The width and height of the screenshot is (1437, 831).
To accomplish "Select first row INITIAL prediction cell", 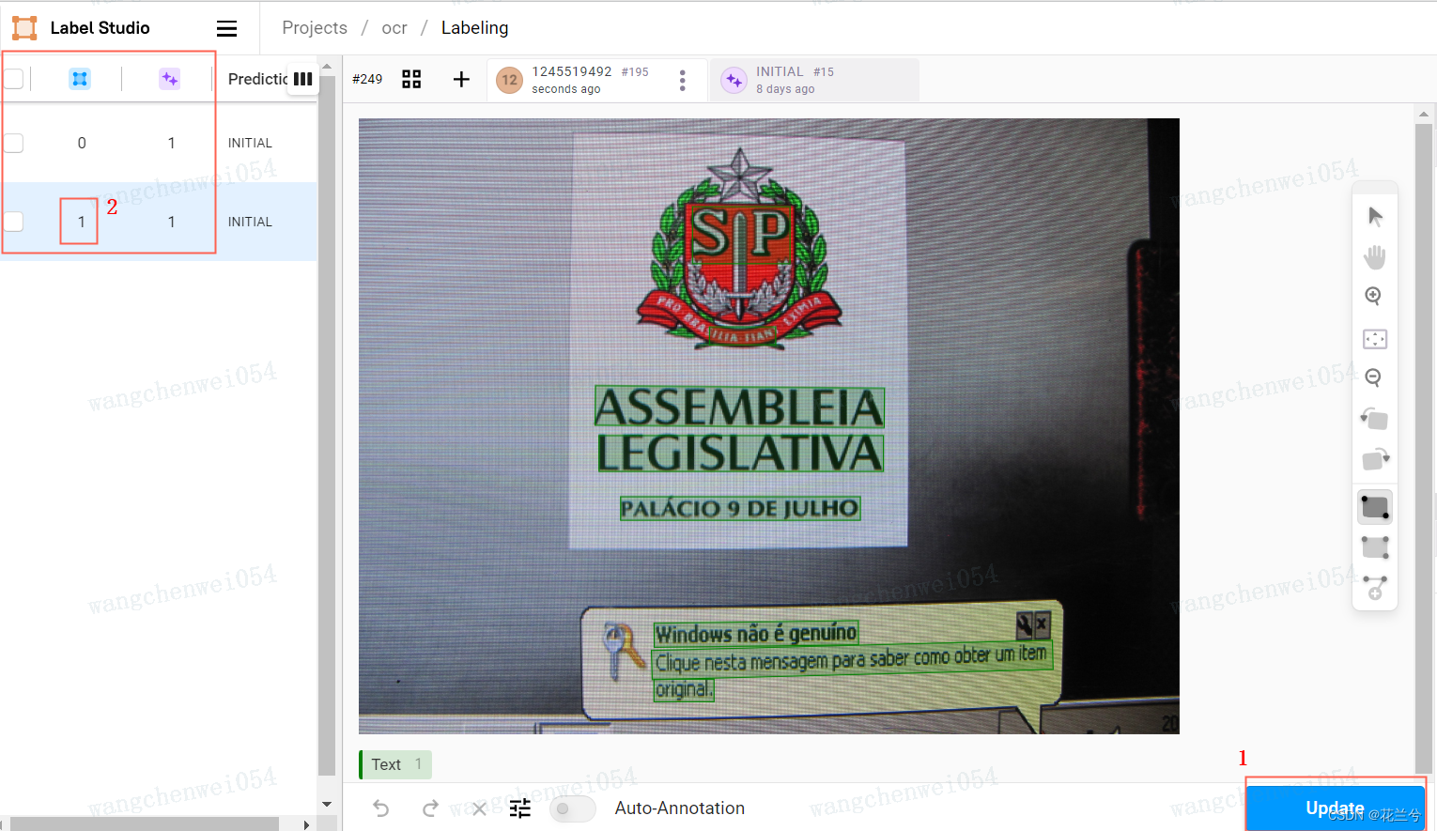I will [250, 143].
